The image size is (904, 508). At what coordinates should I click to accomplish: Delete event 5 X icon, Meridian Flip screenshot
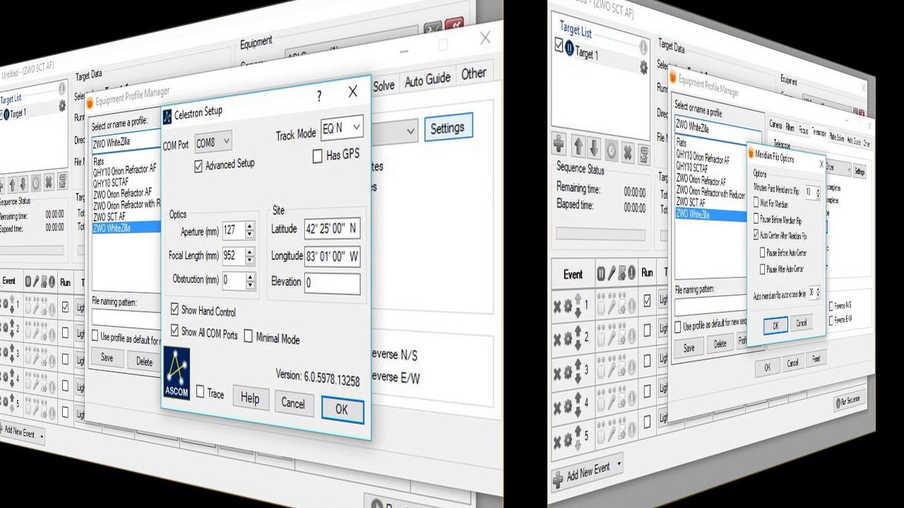pyautogui.click(x=557, y=442)
